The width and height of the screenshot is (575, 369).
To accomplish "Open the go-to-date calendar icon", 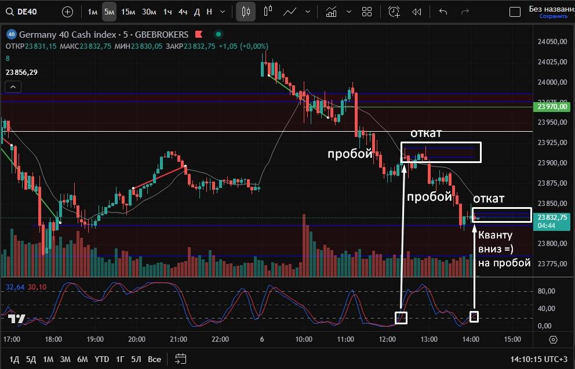I will tap(181, 359).
